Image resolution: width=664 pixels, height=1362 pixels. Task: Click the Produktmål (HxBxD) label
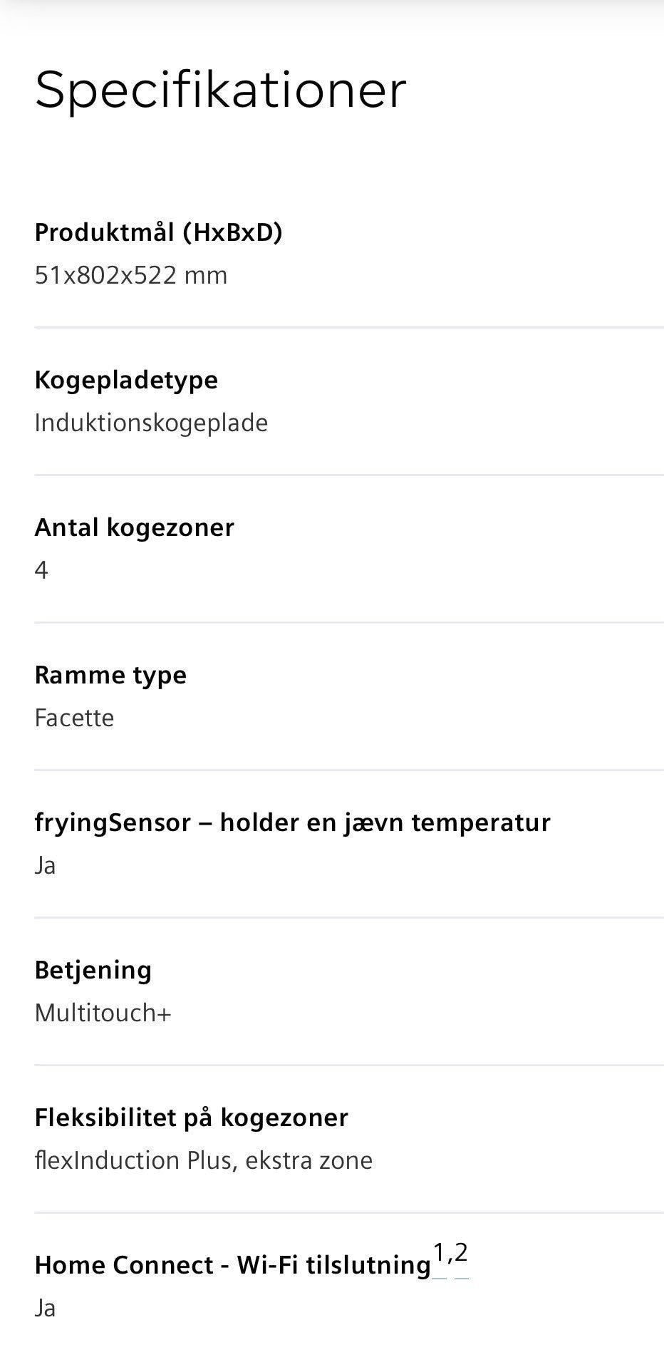(x=158, y=232)
